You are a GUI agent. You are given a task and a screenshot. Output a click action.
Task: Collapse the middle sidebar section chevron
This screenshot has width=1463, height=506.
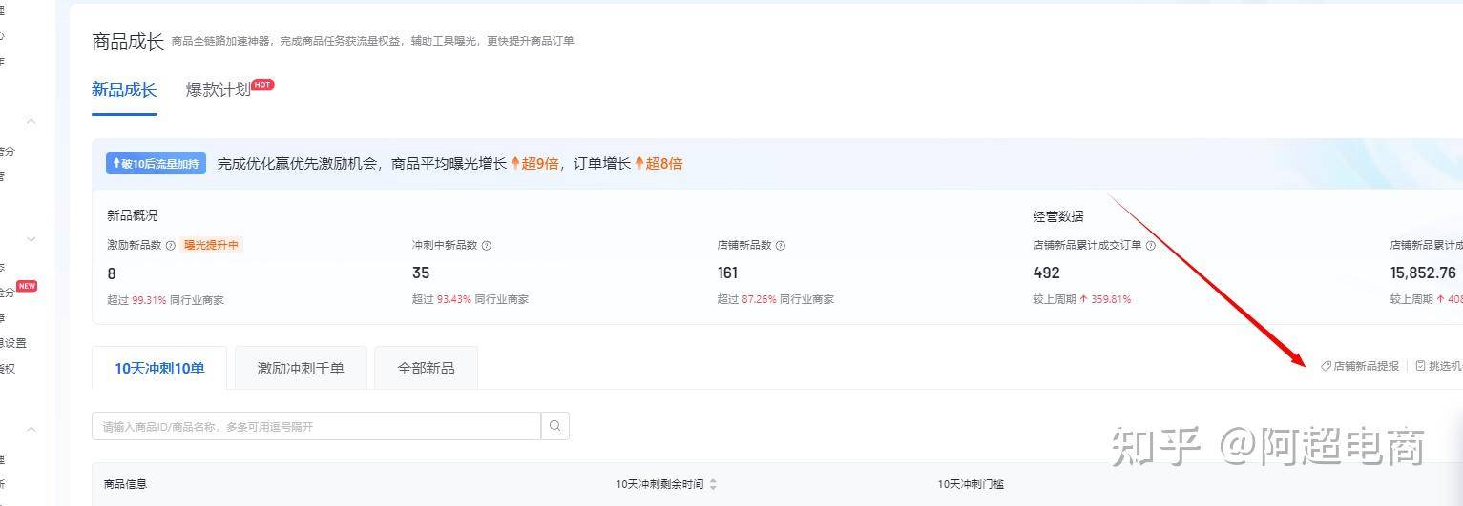(x=31, y=239)
